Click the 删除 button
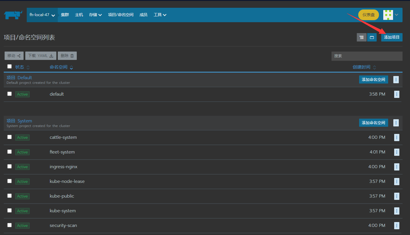 coord(67,56)
